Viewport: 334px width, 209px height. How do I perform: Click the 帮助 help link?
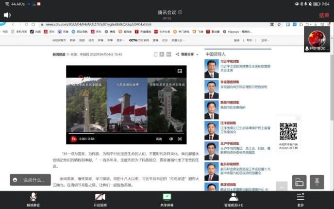tap(249, 40)
